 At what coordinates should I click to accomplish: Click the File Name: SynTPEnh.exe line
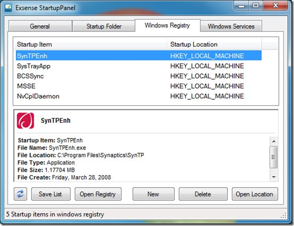(52, 148)
